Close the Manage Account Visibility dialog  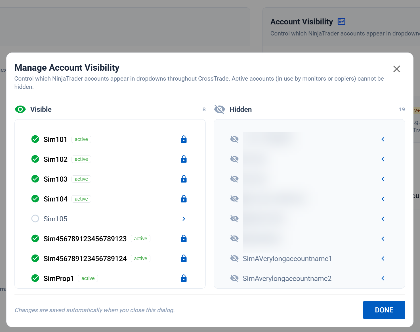coord(396,69)
